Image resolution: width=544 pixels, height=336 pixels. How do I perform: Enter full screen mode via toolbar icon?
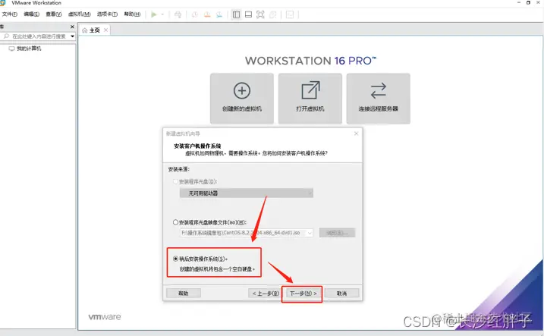[260, 14]
